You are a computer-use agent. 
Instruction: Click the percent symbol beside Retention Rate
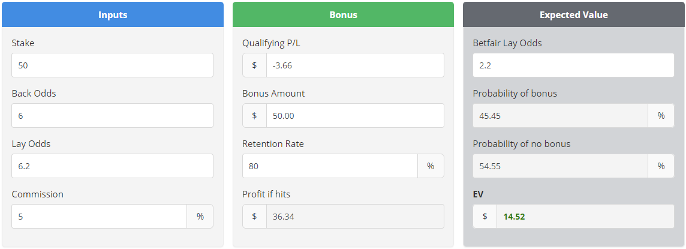431,166
